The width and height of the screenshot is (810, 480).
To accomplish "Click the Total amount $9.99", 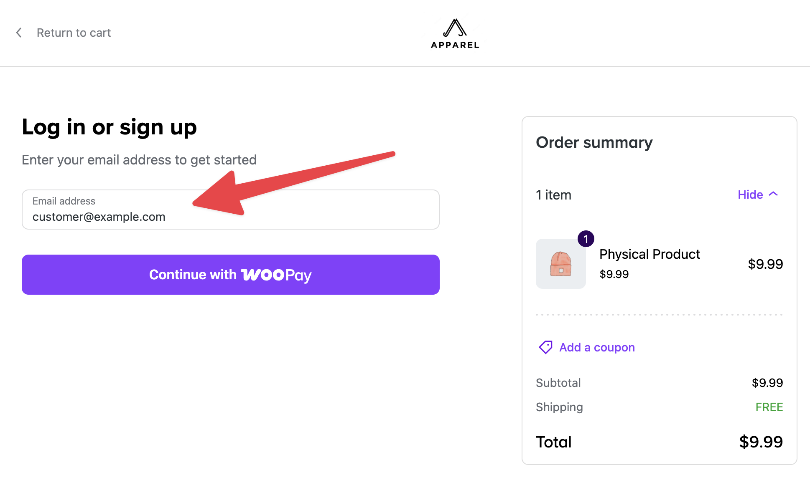I will (761, 442).
